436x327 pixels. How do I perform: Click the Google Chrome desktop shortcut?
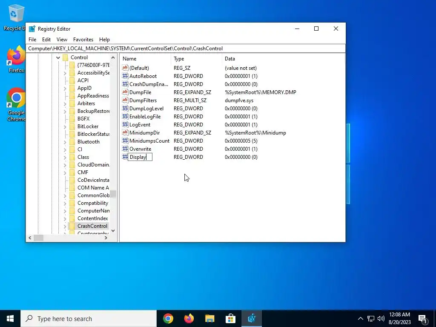(x=16, y=105)
